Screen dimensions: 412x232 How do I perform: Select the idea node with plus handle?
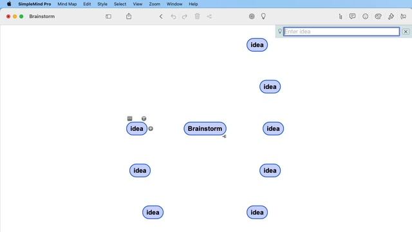(136, 129)
